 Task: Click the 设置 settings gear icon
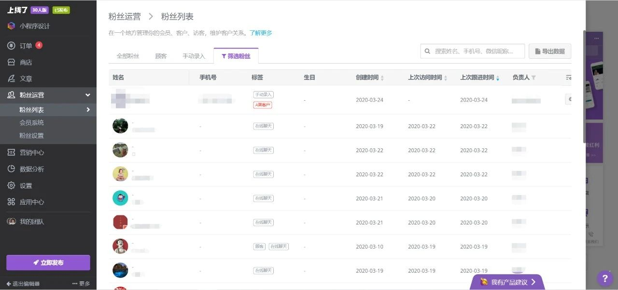11,185
